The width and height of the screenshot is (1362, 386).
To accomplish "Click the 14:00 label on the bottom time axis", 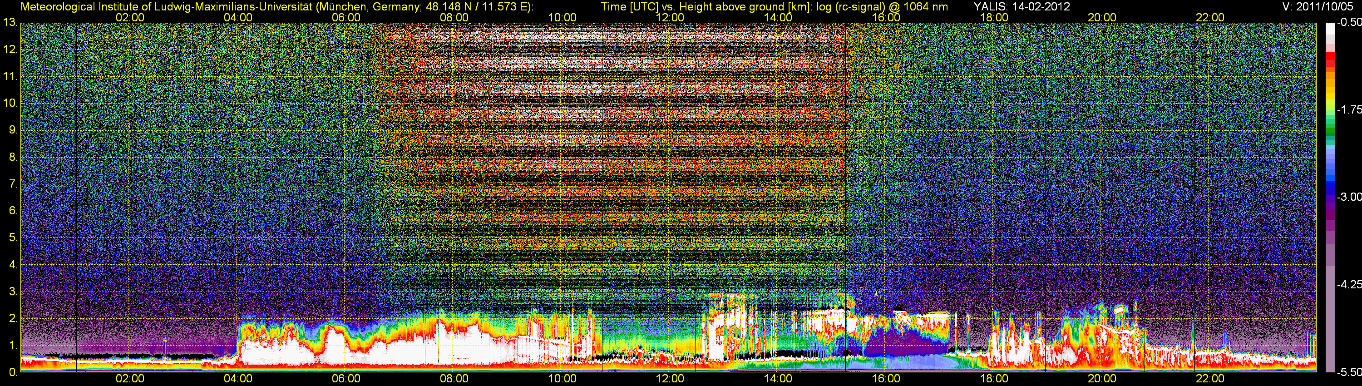I will point(778,379).
